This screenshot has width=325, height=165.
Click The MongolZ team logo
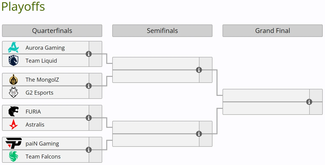14,80
